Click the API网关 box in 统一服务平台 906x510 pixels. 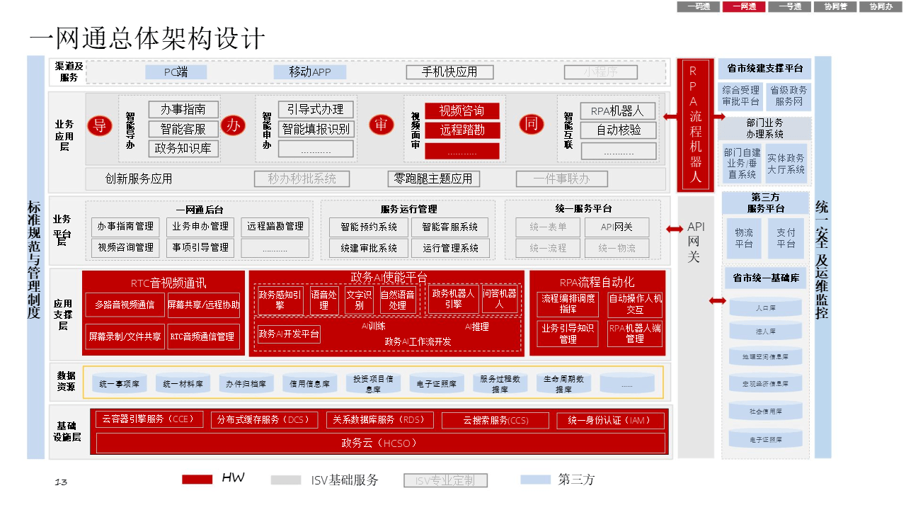coord(617,227)
